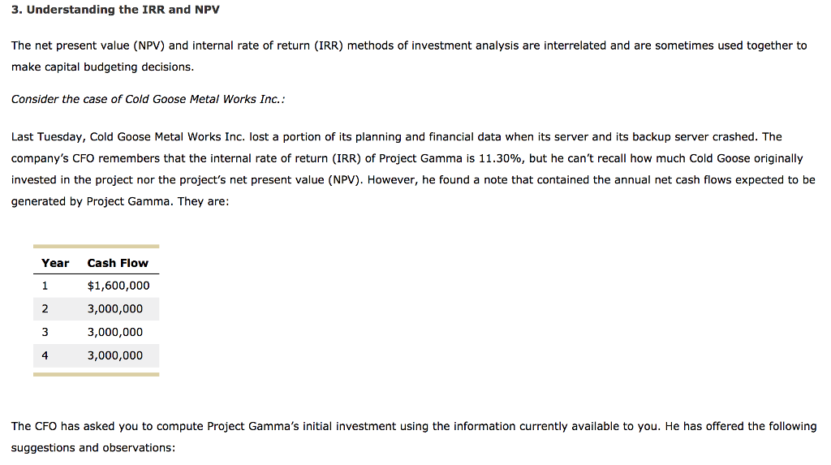Select the Year 2 cell in the table
The height and width of the screenshot is (465, 831).
click(45, 309)
